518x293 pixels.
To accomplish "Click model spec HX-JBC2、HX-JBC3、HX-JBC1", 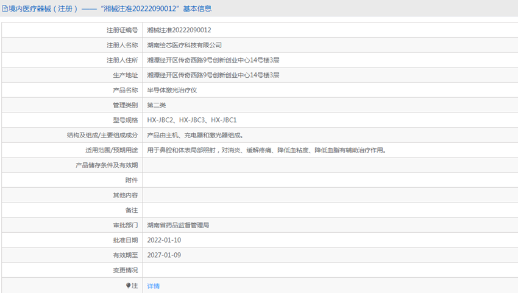I will (x=192, y=120).
